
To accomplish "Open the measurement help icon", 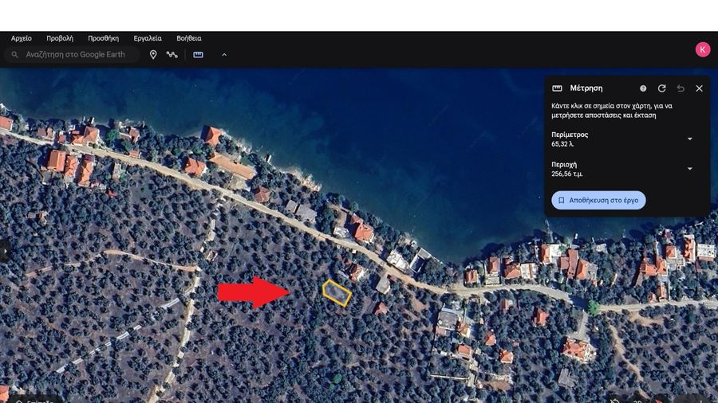I will (x=643, y=88).
